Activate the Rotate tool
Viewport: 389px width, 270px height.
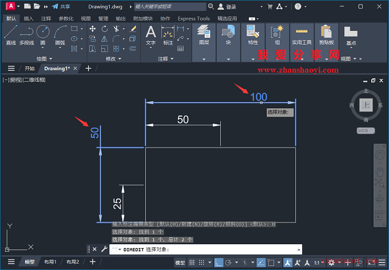pos(105,29)
